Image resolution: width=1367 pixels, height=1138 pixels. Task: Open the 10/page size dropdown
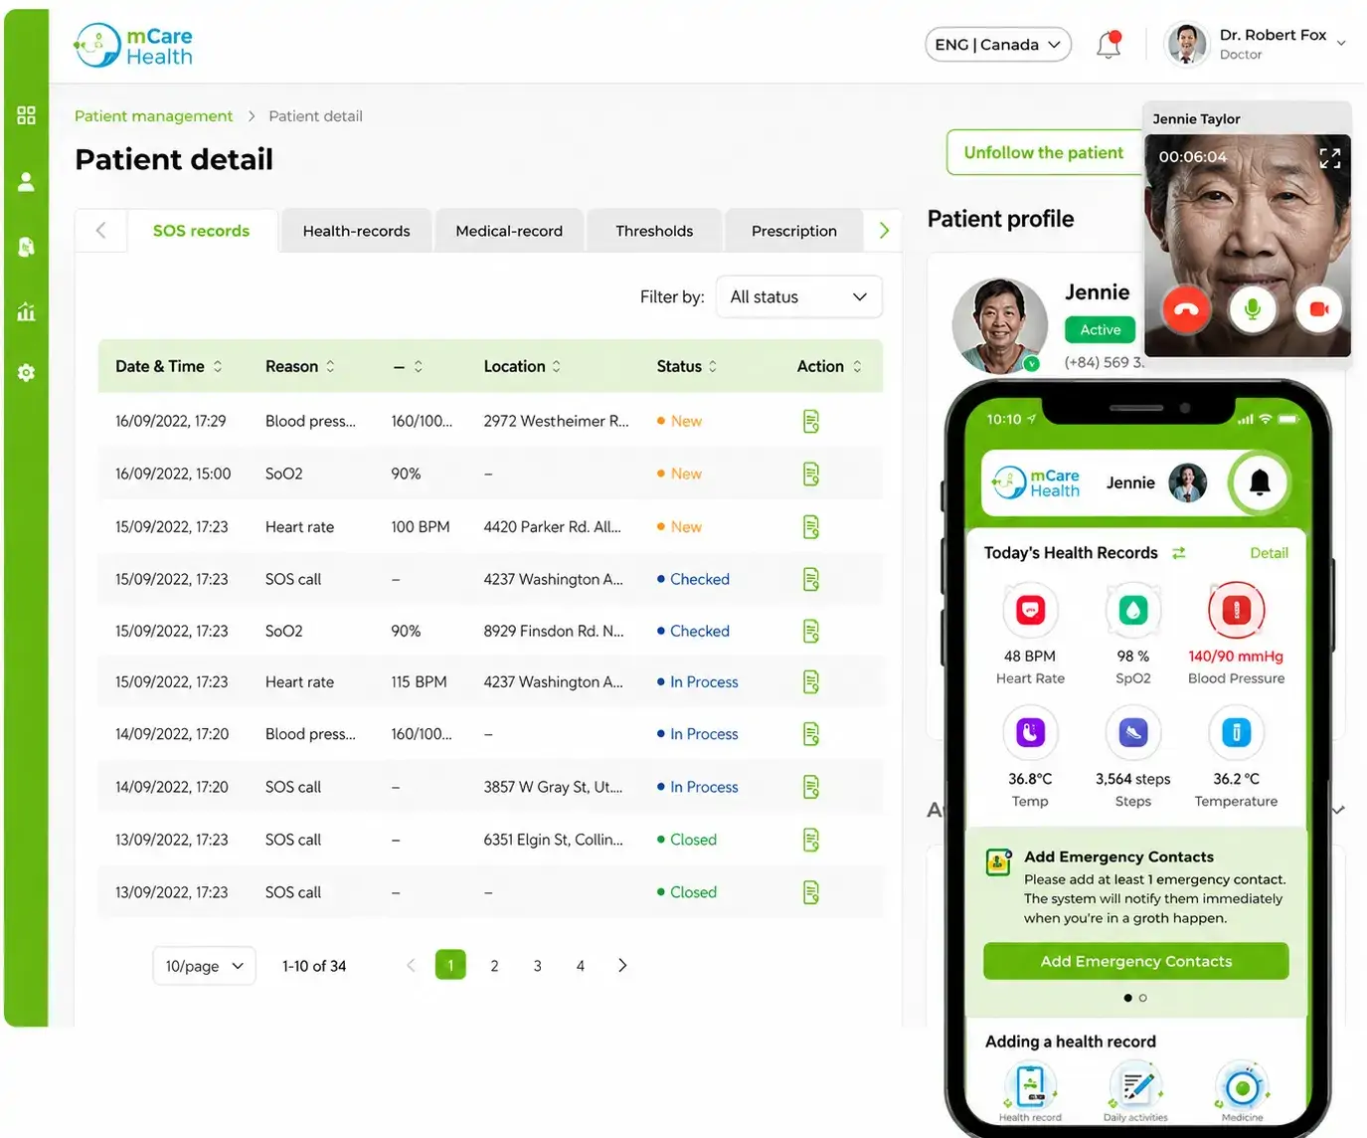pos(204,966)
